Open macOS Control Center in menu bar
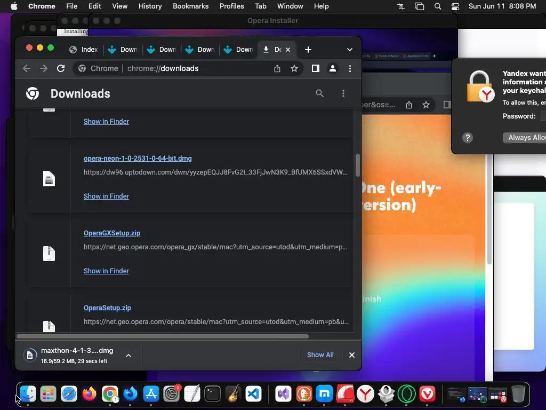Screen dimensions: 546x410 coord(455,6)
